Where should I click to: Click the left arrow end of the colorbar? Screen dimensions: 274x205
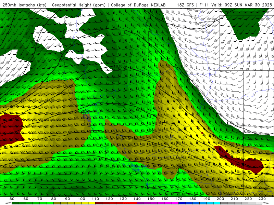(x=8, y=203)
